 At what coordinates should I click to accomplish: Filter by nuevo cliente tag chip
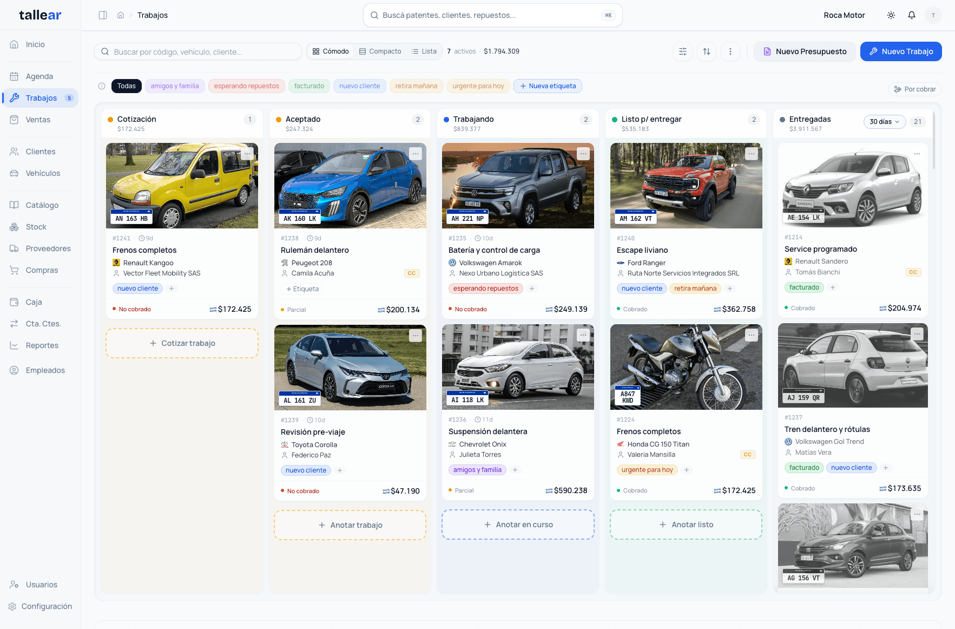tap(360, 86)
